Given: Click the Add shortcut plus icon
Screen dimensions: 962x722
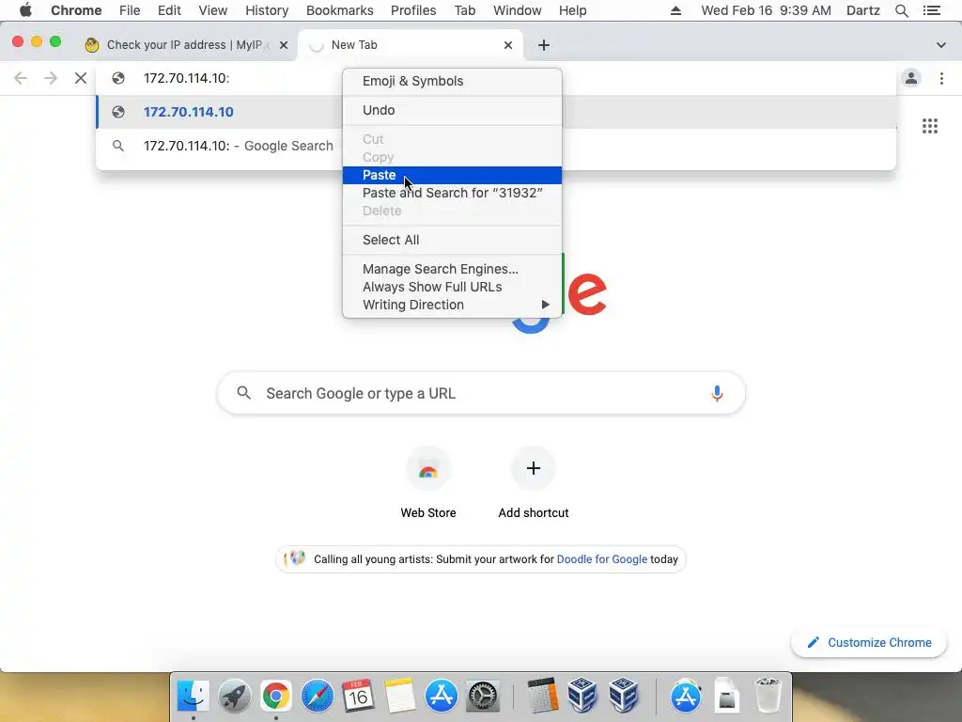Looking at the screenshot, I should point(534,468).
